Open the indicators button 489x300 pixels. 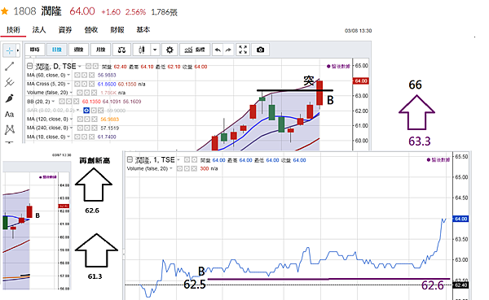point(195,50)
